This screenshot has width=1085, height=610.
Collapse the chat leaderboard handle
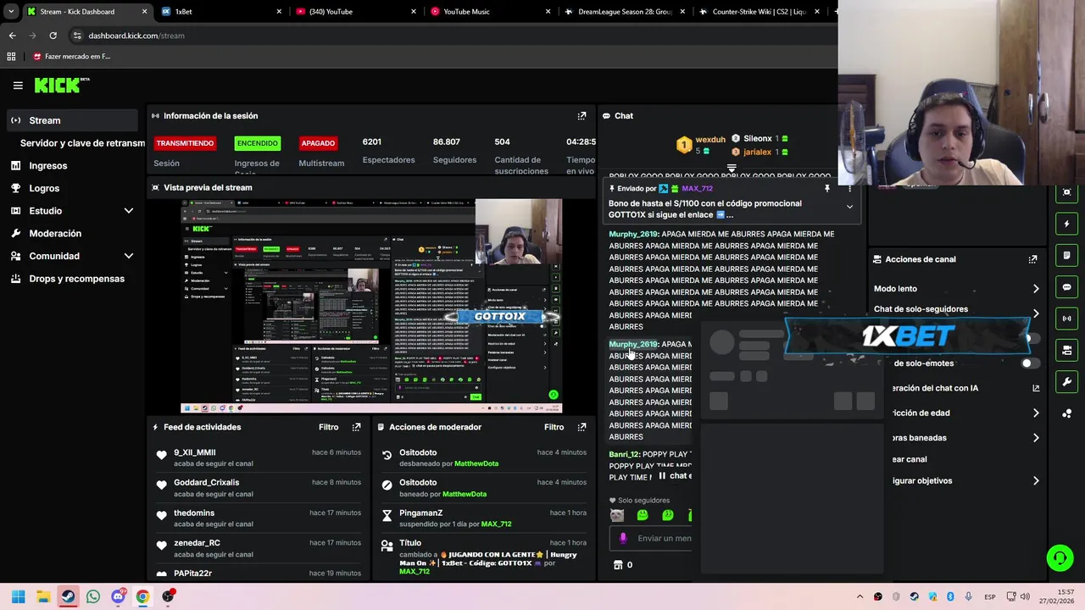tap(732, 168)
